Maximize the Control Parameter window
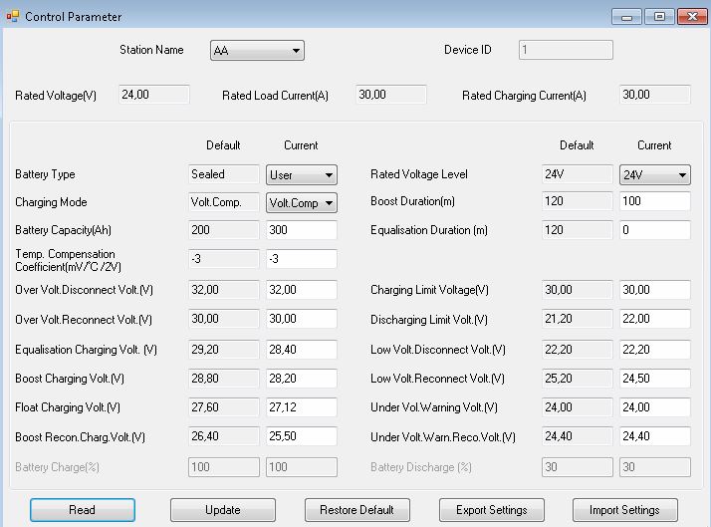Viewport: 711px width, 527px height. click(658, 17)
